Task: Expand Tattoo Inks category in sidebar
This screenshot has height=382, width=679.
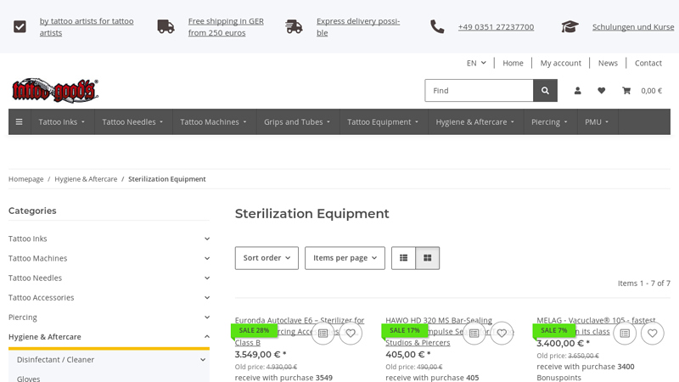Action: click(x=207, y=239)
